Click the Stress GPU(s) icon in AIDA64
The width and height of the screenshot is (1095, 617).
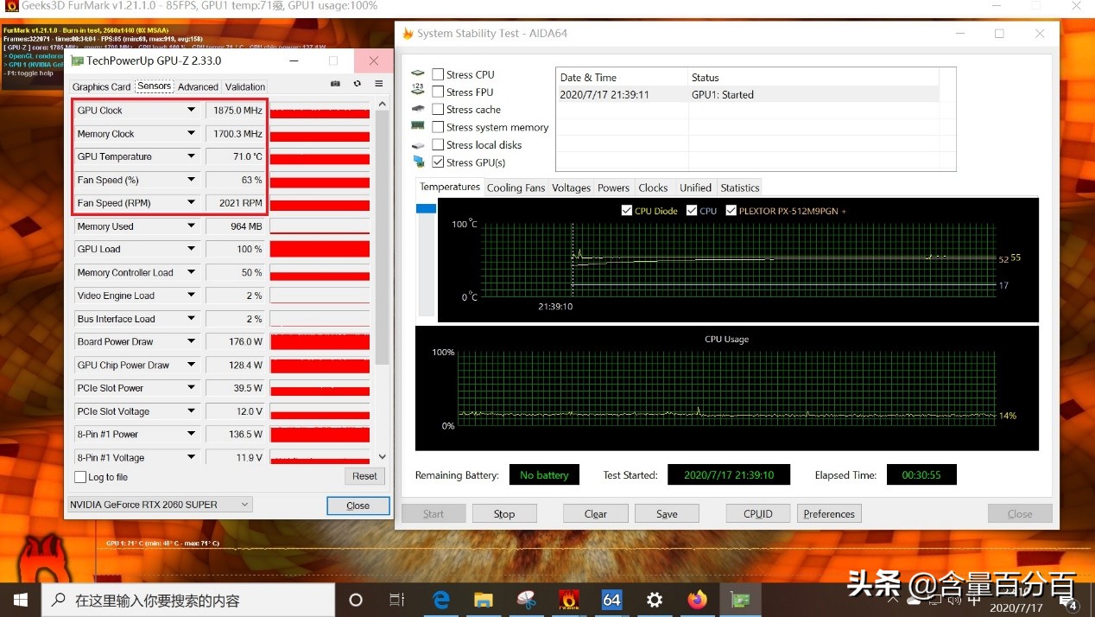click(x=418, y=162)
